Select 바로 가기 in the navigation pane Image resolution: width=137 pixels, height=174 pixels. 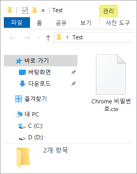[x=41, y=61]
